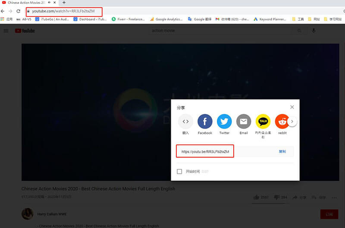Copy the youtu.be share link
Image resolution: width=345 pixels, height=228 pixels.
[282, 151]
